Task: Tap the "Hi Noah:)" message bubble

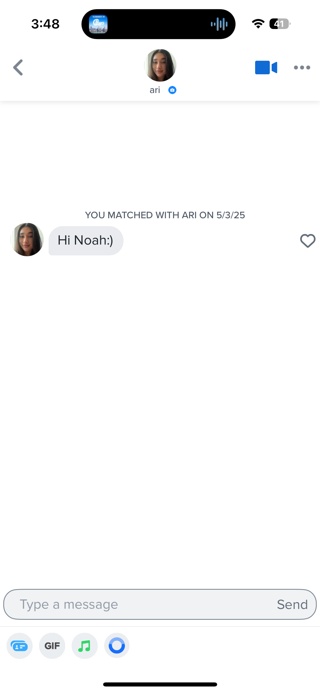Action: point(86,240)
